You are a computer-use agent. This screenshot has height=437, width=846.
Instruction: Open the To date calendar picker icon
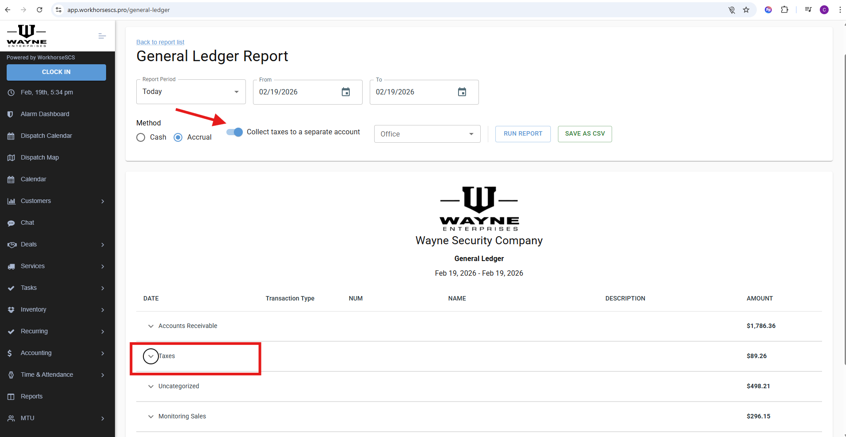pyautogui.click(x=462, y=92)
